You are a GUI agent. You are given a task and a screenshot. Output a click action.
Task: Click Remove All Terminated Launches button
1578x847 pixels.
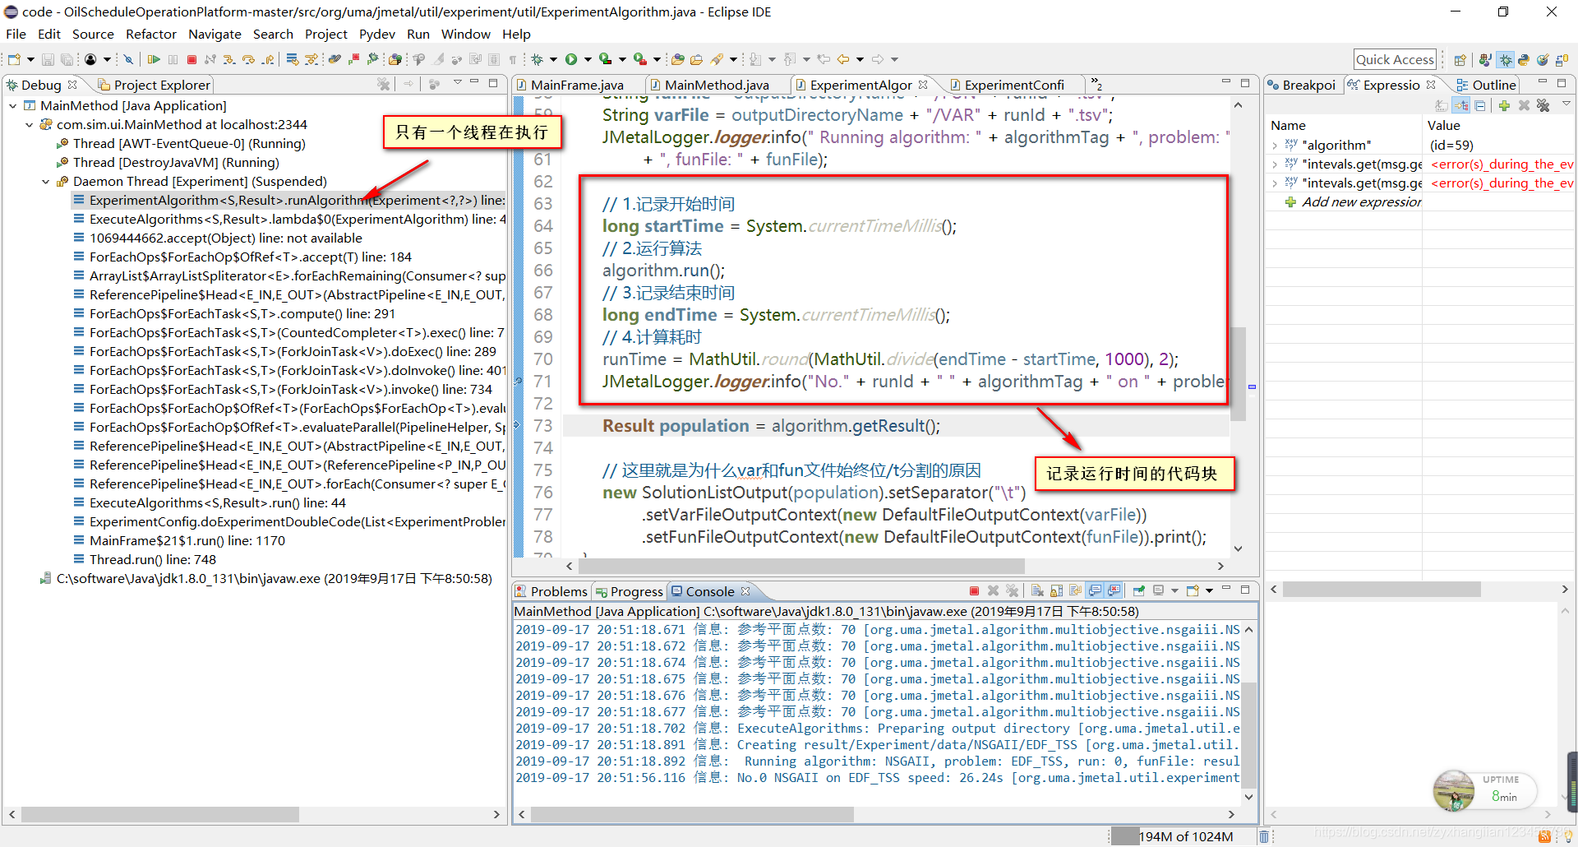(x=1013, y=590)
